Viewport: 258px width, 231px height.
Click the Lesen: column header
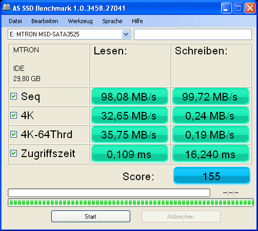(x=110, y=51)
